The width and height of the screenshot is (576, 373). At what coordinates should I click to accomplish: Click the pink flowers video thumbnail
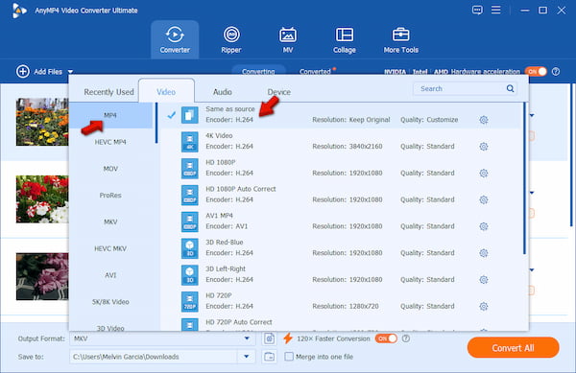point(42,276)
